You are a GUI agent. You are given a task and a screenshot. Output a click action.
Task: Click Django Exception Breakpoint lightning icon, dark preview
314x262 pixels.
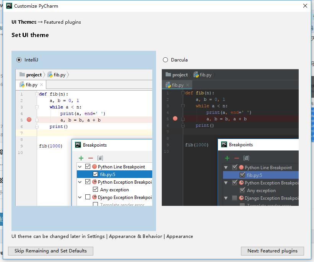[x=241, y=198]
